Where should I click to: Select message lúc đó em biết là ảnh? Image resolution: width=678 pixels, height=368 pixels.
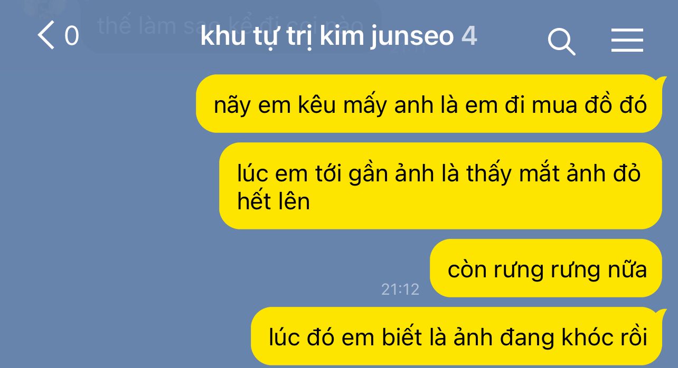pyautogui.click(x=456, y=336)
